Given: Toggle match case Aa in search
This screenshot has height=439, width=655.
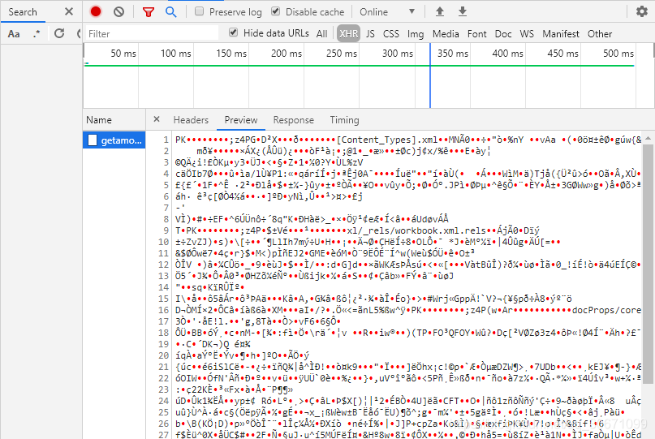Looking at the screenshot, I should coord(14,34).
